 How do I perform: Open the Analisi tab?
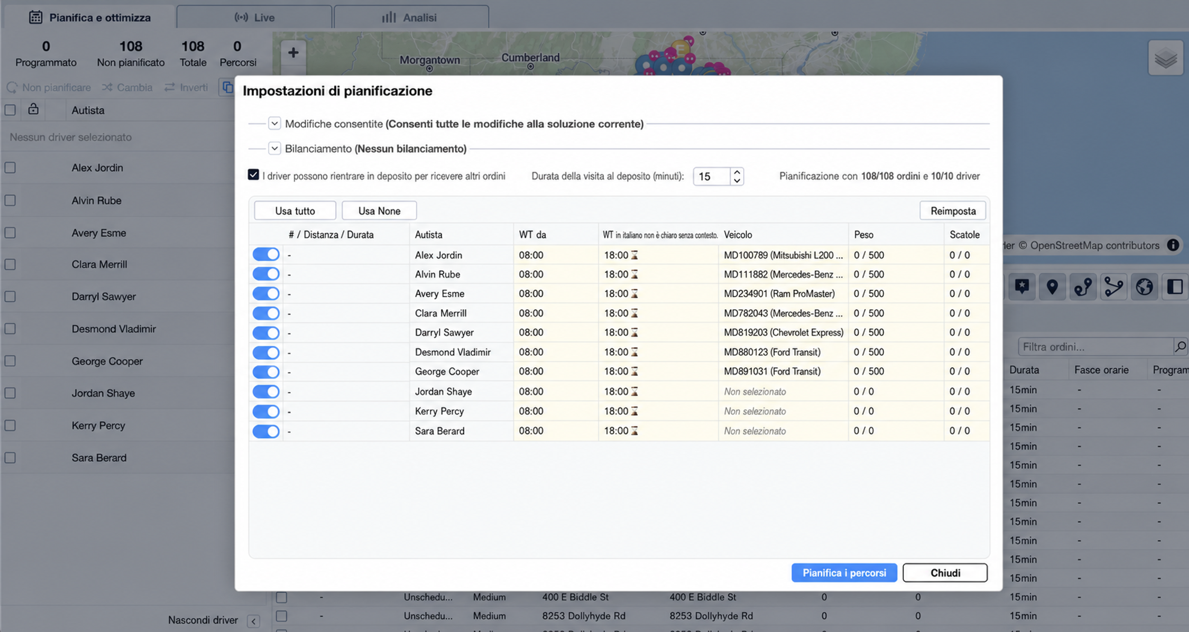pos(411,18)
